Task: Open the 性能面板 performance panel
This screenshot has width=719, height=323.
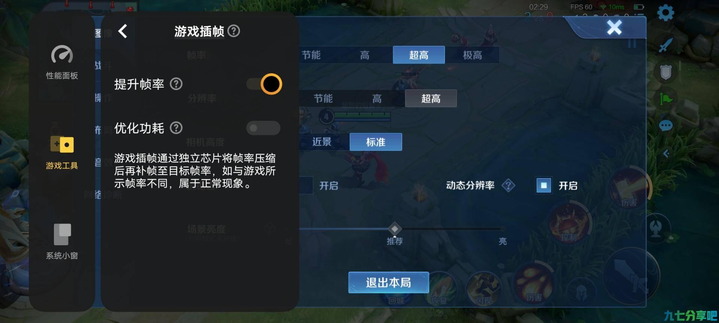Action: coord(62,62)
